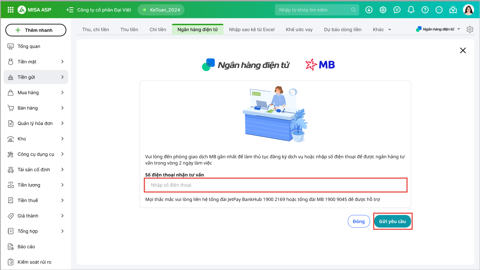
Task: Click the MISA ASP logo
Action: tap(35, 10)
